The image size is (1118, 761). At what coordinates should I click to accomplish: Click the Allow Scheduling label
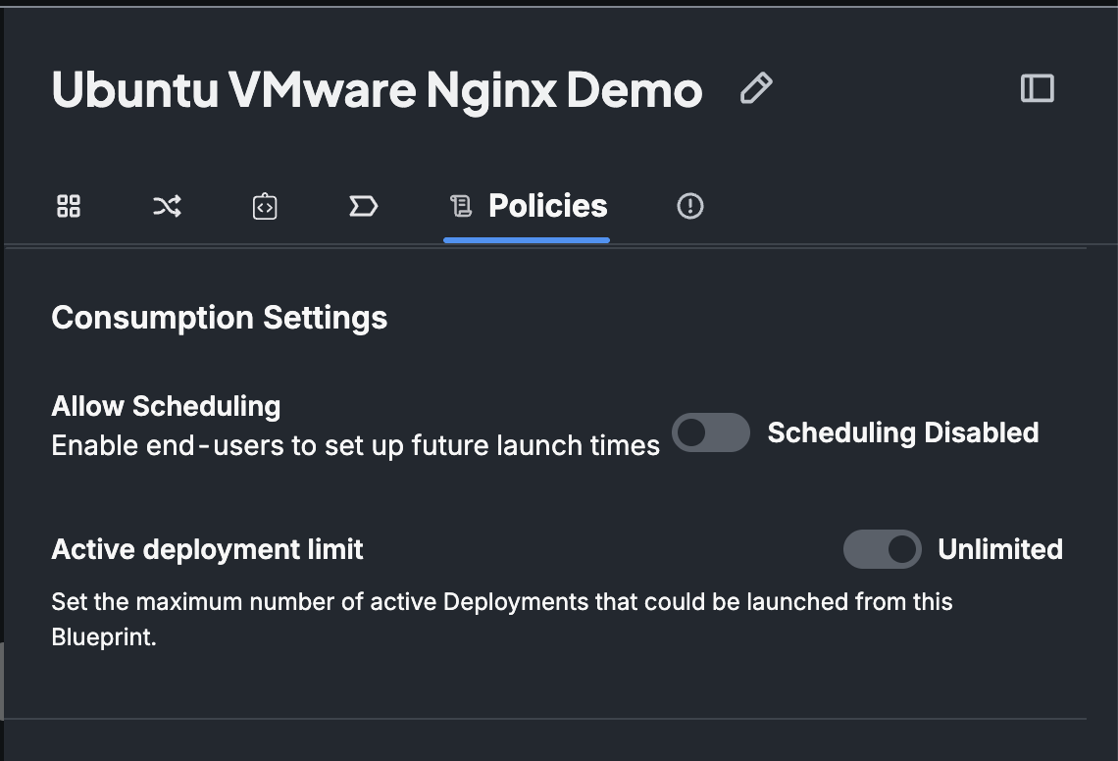pyautogui.click(x=166, y=406)
